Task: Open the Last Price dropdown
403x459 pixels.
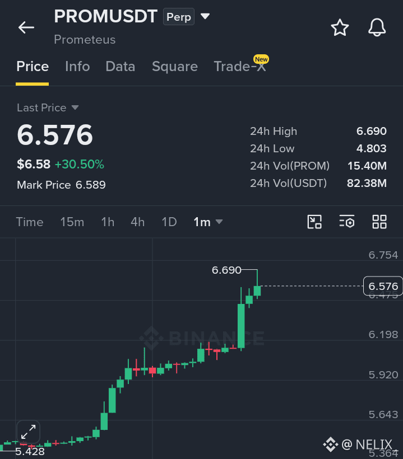Action: click(x=48, y=107)
